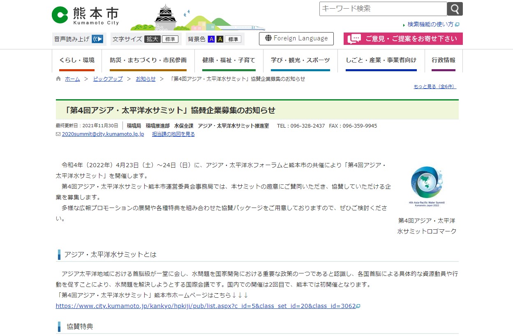Expand もっと見る（全6件）to see all notices
This screenshot has height=336, width=513.
click(x=434, y=86)
